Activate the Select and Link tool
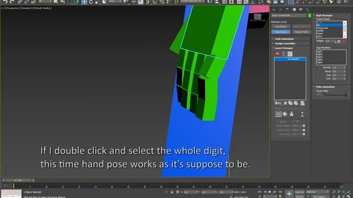353x198 pixels. pyautogui.click(x=20, y=2)
